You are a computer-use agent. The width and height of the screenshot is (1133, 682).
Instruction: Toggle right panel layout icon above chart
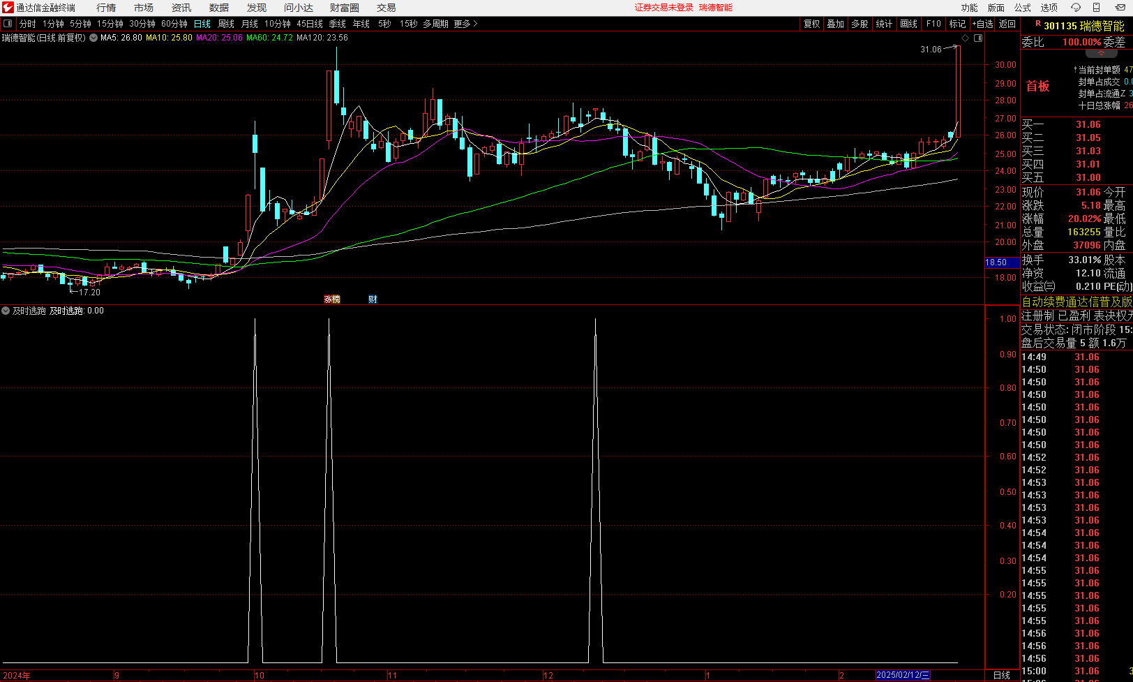(978, 38)
